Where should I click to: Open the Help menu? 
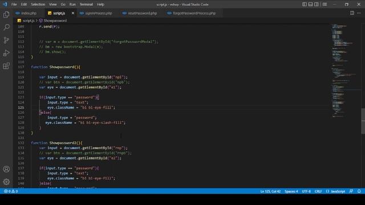100,5
